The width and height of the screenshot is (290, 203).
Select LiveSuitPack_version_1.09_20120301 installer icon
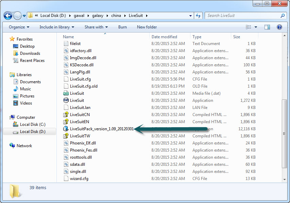(x=66, y=129)
